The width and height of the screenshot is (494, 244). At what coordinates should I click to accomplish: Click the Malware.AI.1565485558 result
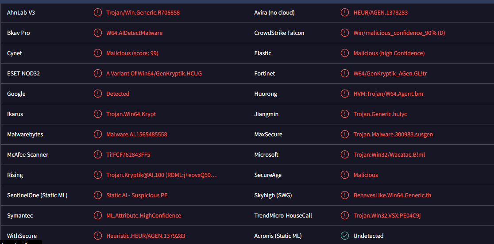(137, 135)
